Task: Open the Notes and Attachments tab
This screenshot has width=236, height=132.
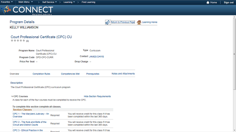Action: tap(123, 74)
